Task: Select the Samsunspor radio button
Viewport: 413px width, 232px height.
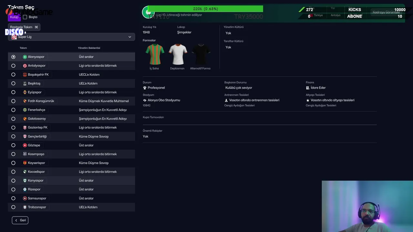Action: [13, 198]
